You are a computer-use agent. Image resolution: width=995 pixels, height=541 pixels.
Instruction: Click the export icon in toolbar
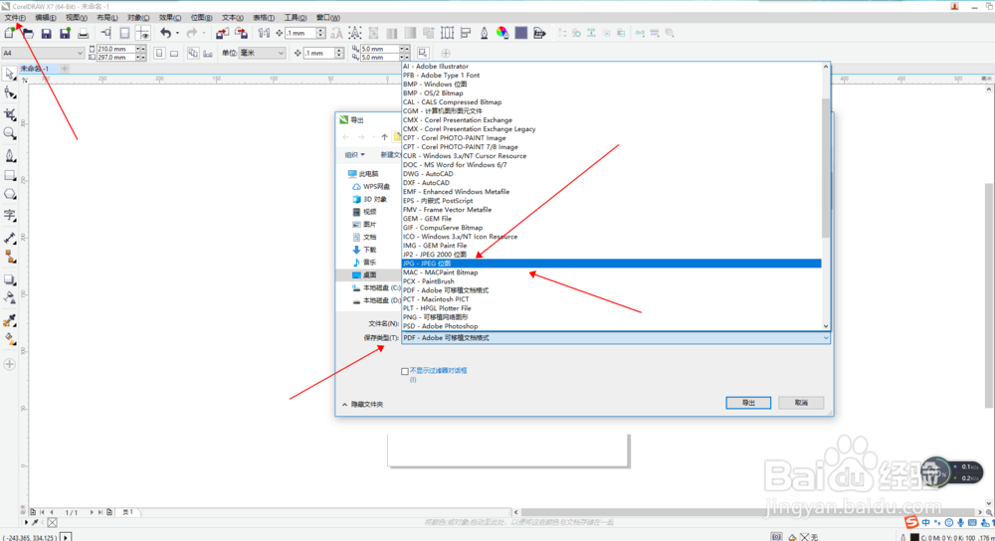(241, 33)
